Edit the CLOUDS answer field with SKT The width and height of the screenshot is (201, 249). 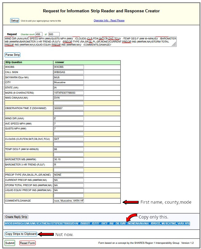pos(69,139)
